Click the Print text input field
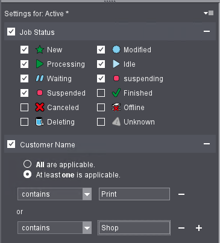Viewport: 220px width, 243px height. (x=134, y=194)
